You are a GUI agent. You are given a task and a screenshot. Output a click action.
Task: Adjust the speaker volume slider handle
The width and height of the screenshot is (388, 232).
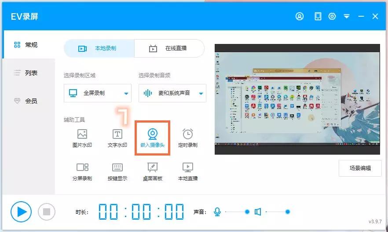click(288, 212)
